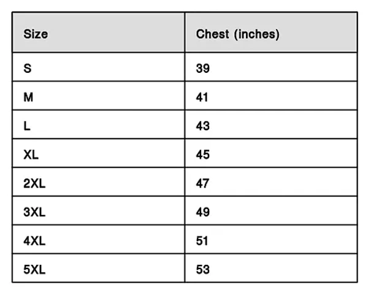Click the chest value 41
368x293 pixels.
tap(203, 97)
